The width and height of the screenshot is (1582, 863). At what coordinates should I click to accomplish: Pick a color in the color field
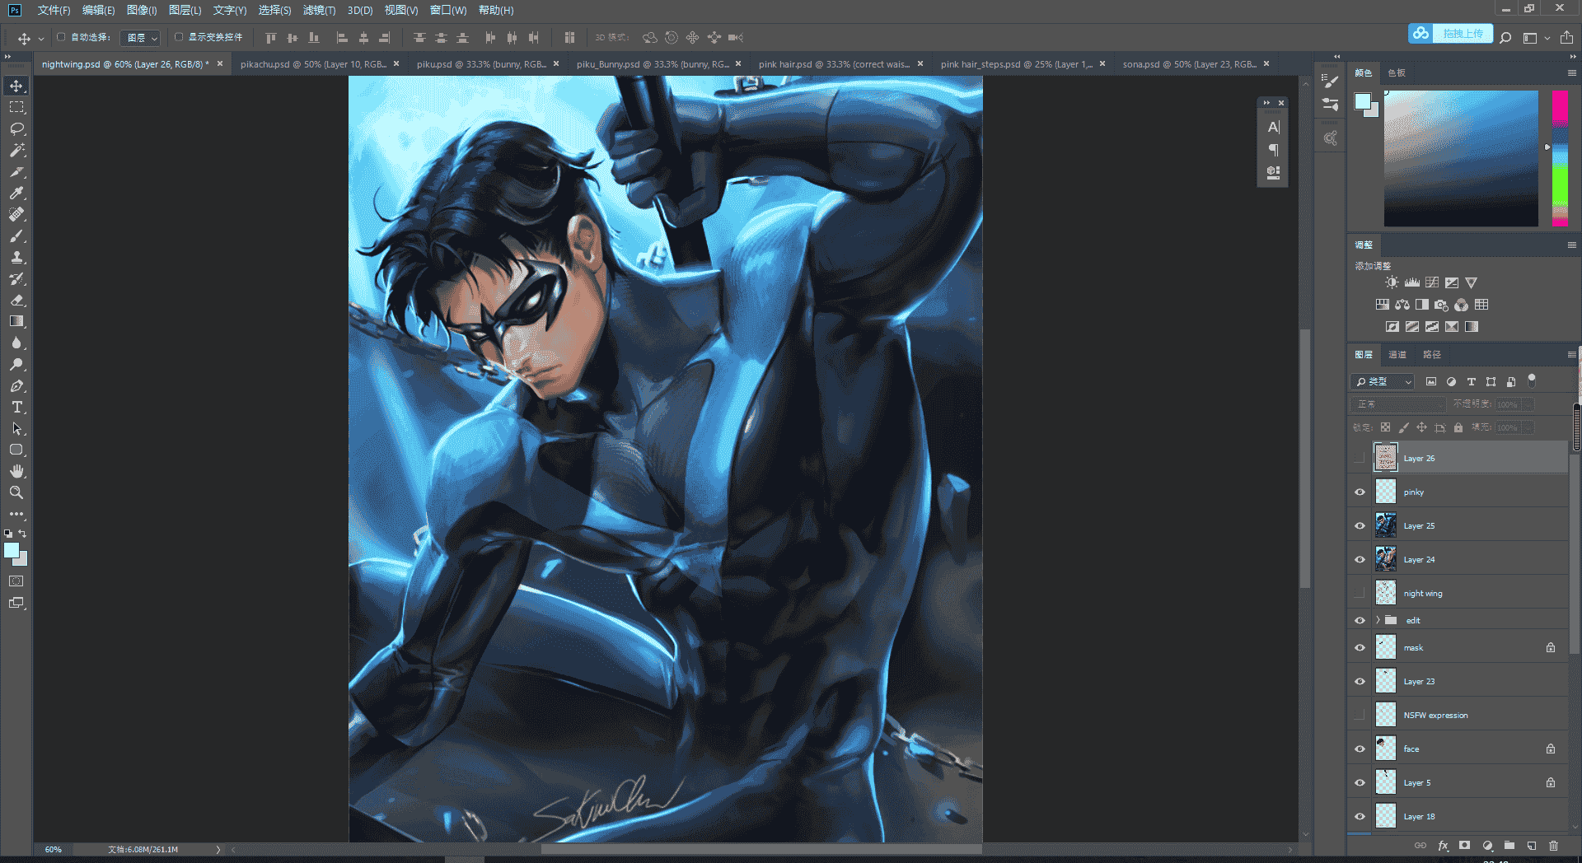point(1461,158)
